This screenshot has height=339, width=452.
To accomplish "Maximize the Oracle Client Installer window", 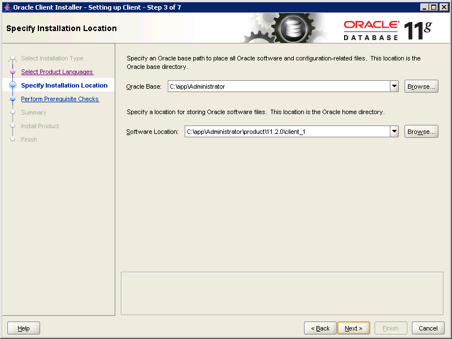I will point(433,7).
